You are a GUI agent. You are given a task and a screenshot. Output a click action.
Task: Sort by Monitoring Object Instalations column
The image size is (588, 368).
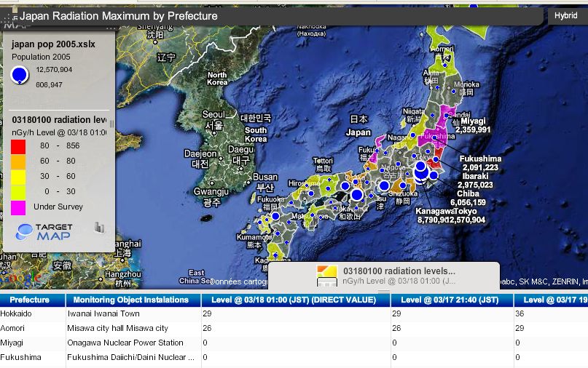pos(131,300)
